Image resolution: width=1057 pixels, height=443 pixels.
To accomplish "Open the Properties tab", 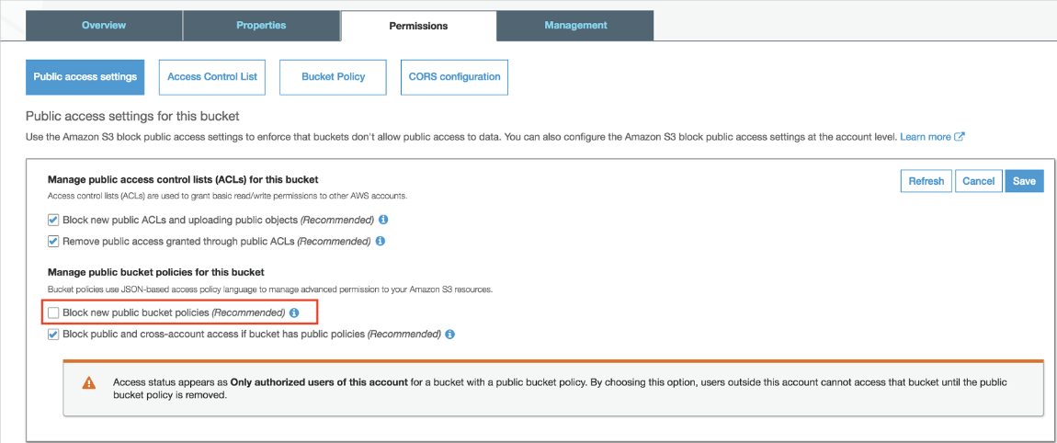I will (x=261, y=26).
